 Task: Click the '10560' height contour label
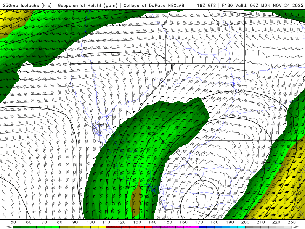[x=239, y=91]
